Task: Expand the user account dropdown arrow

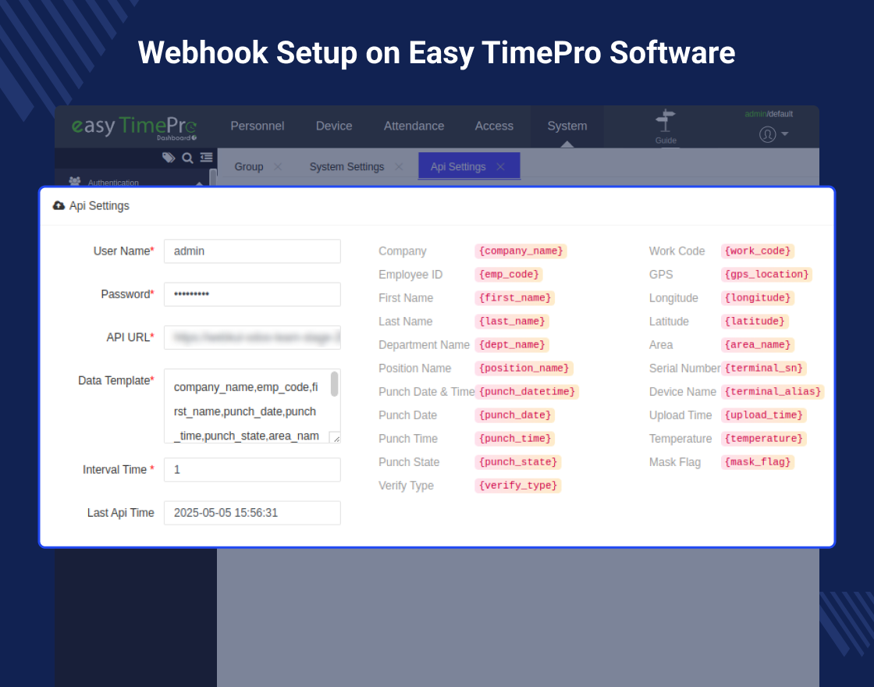Action: (x=785, y=133)
